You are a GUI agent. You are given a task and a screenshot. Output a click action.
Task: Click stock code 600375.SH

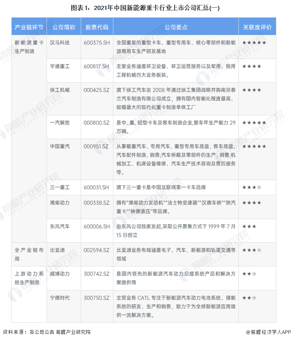click(96, 43)
